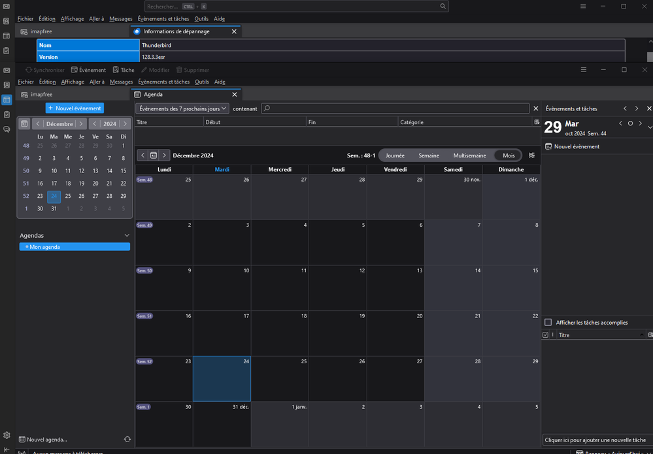Enable Afficher les tâches accomplies checkbox
The width and height of the screenshot is (653, 454).
[548, 322]
